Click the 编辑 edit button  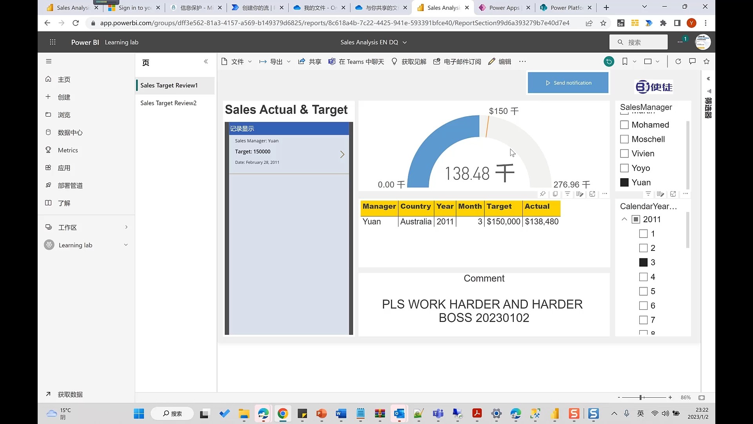click(500, 62)
